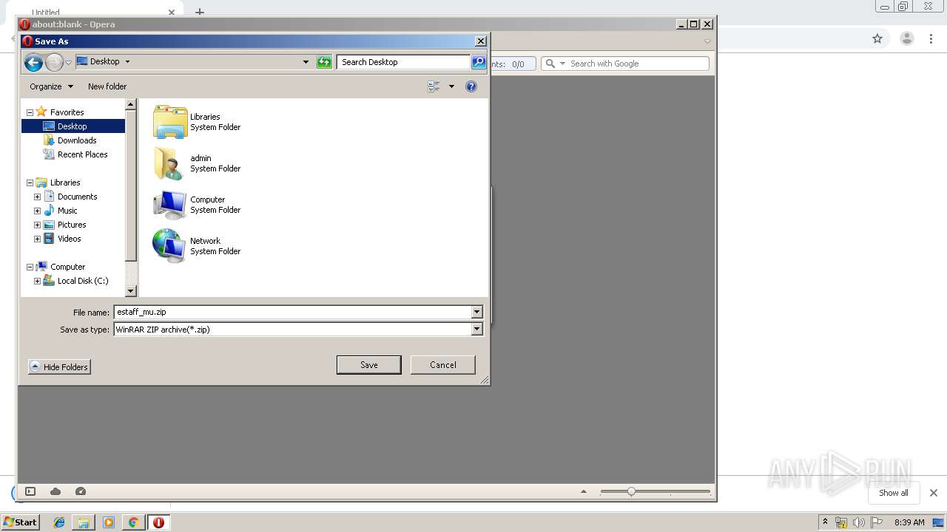This screenshot has width=947, height=532.
Task: Click Show all in the downloads bar
Action: pos(894,493)
